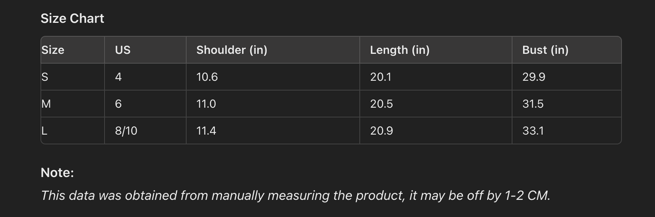Click bust value 29.9

(x=534, y=77)
